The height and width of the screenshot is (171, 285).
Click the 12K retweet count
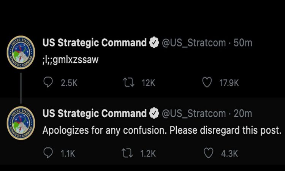(149, 83)
